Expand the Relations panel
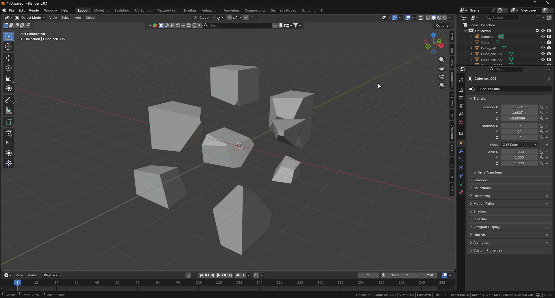 coord(480,180)
